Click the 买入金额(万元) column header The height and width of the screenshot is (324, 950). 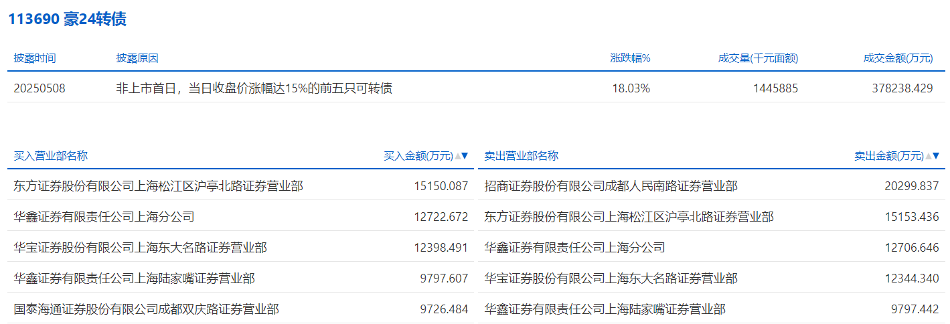pyautogui.click(x=418, y=156)
